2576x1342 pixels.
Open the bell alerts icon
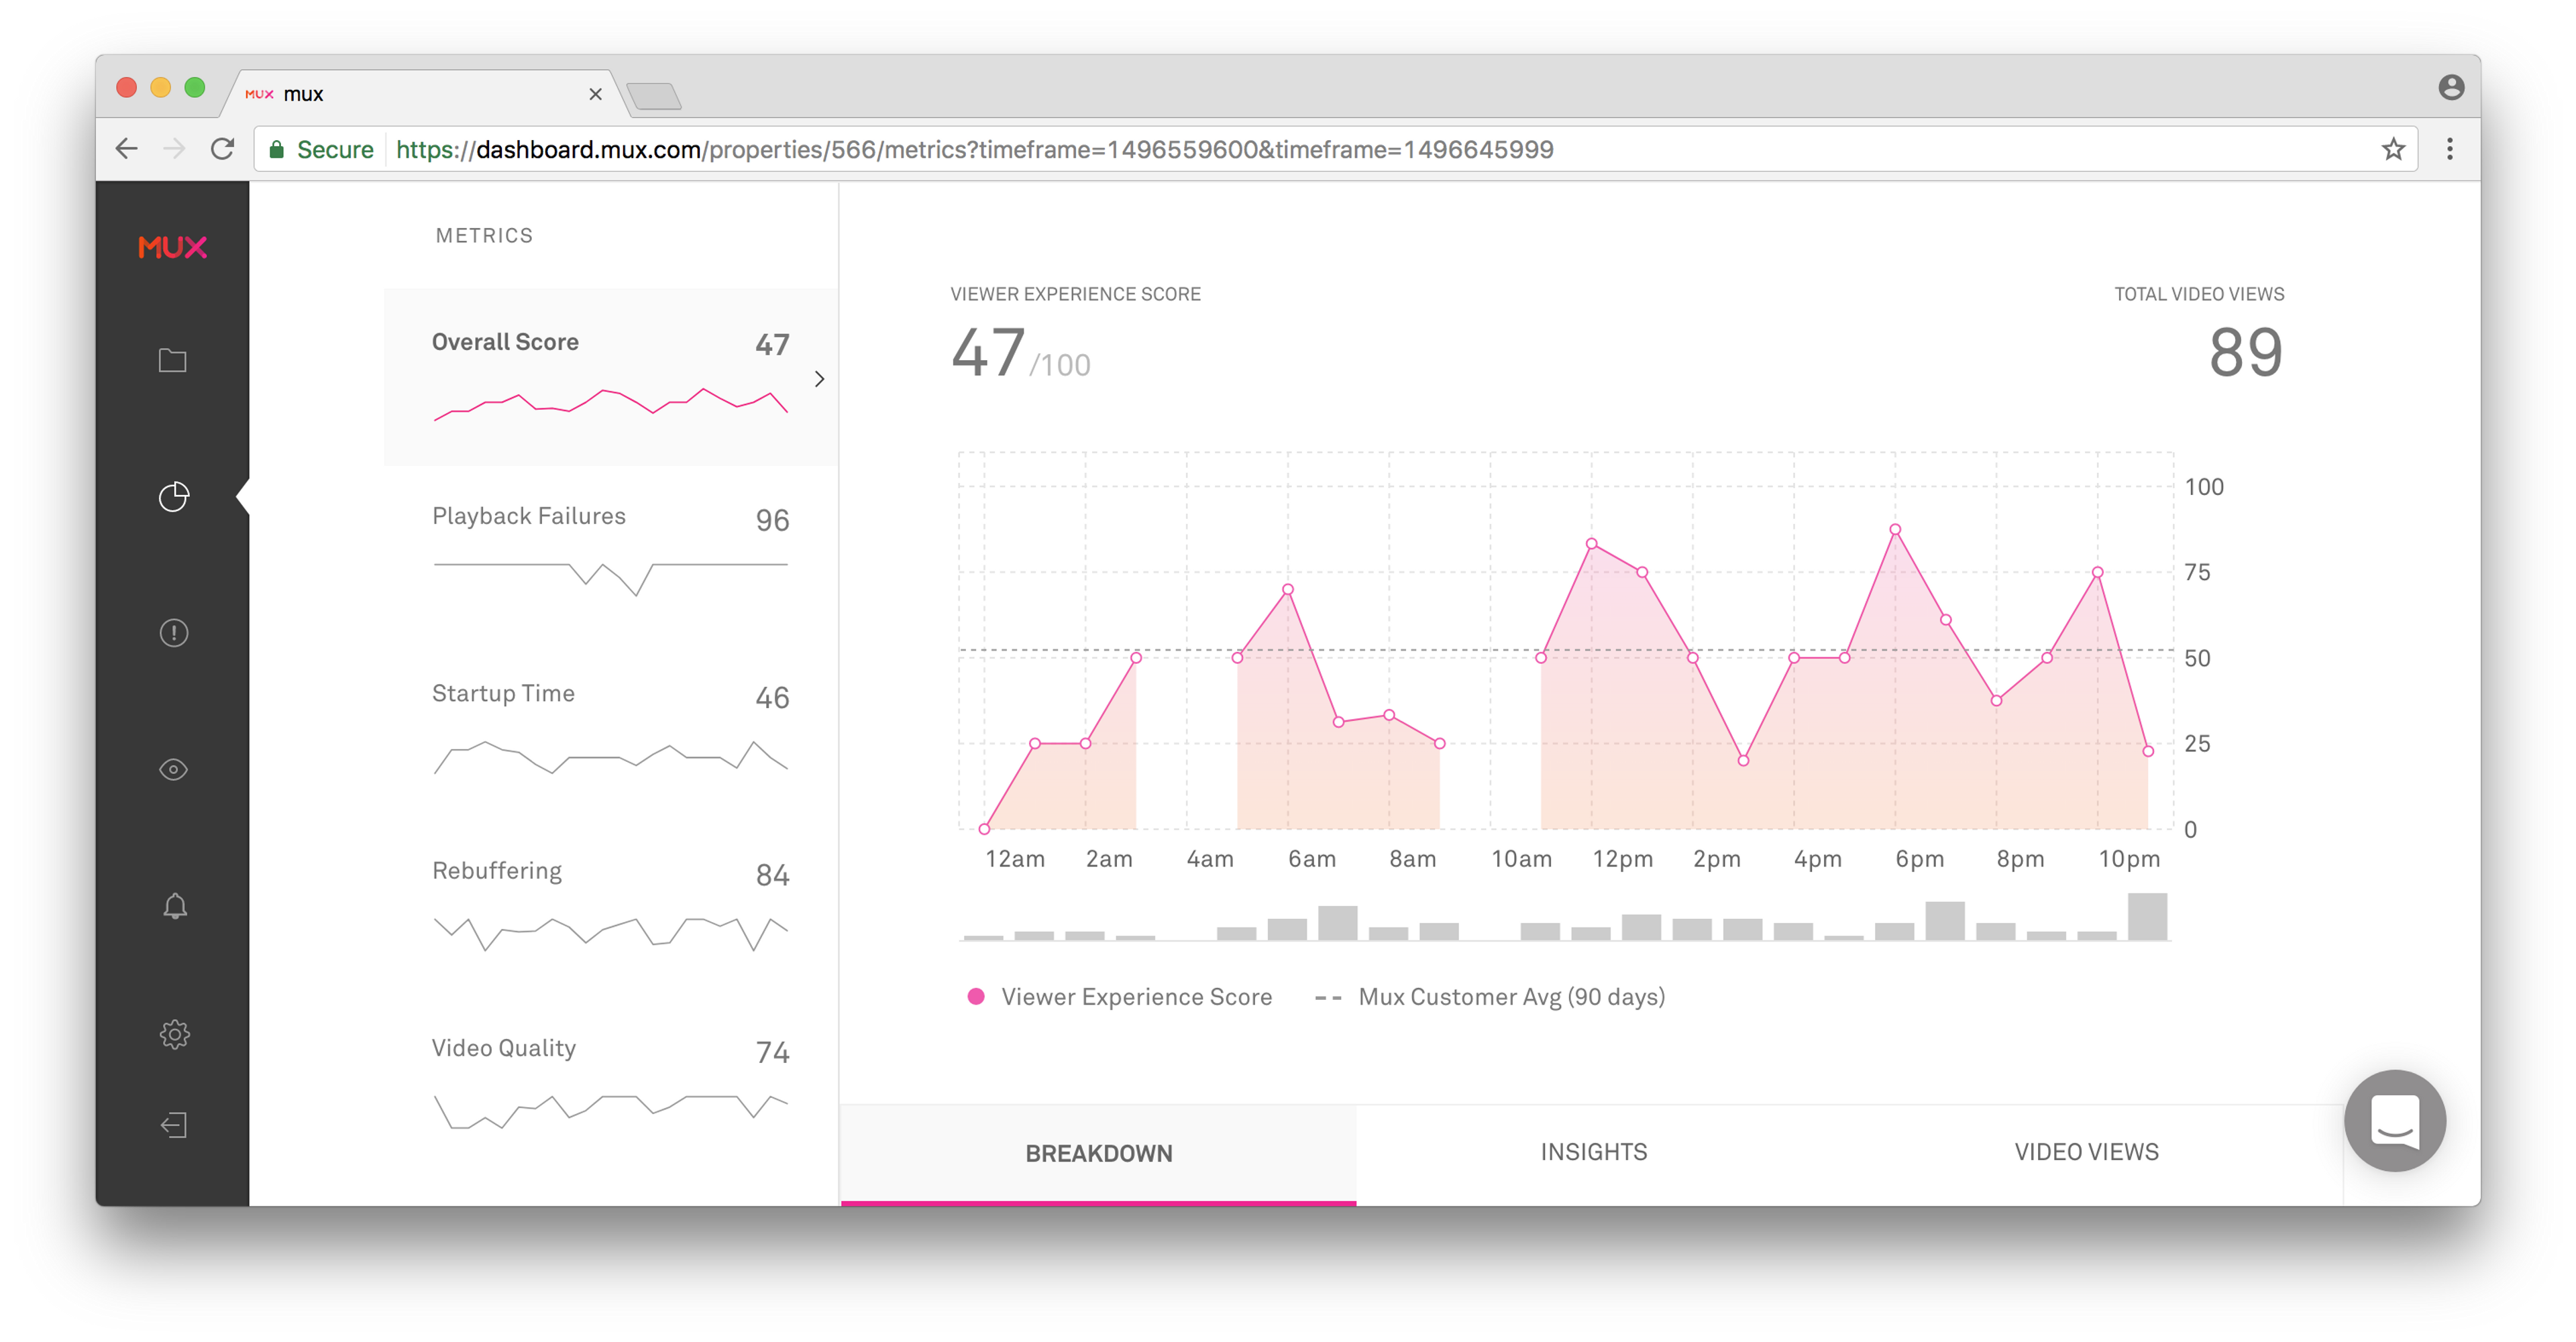(x=175, y=906)
